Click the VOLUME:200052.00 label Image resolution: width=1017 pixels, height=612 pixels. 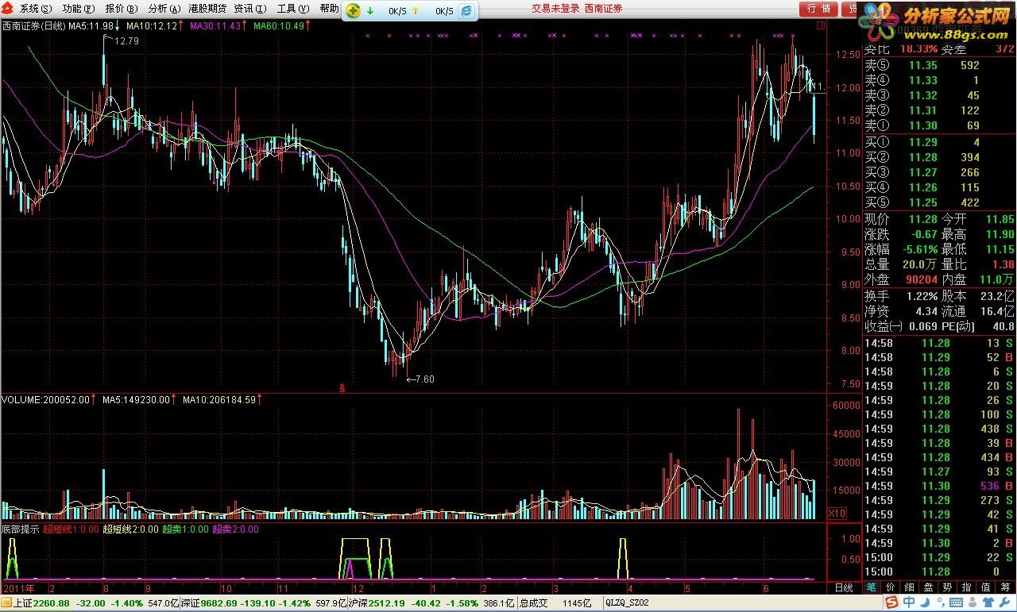tap(44, 400)
